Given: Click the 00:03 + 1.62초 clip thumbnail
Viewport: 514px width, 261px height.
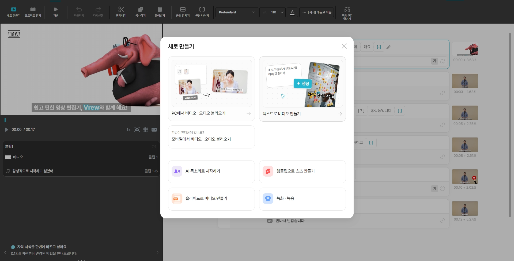Looking at the screenshot, I should tap(465, 81).
